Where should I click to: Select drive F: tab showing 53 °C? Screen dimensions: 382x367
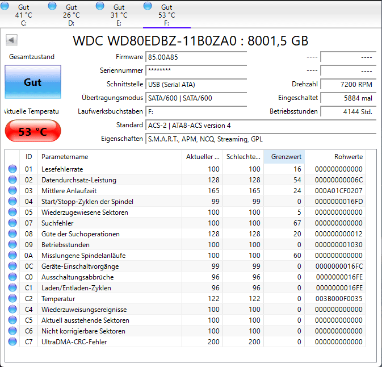167,14
